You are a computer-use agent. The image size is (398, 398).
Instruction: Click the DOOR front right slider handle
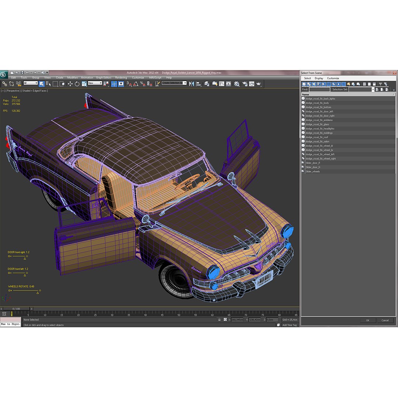(25, 258)
